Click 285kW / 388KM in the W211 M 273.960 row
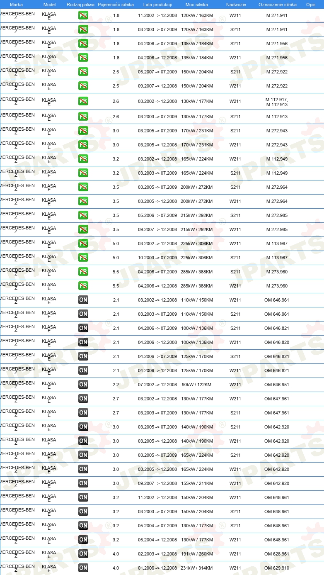Viewport: 324px width, 575px height. (197, 286)
